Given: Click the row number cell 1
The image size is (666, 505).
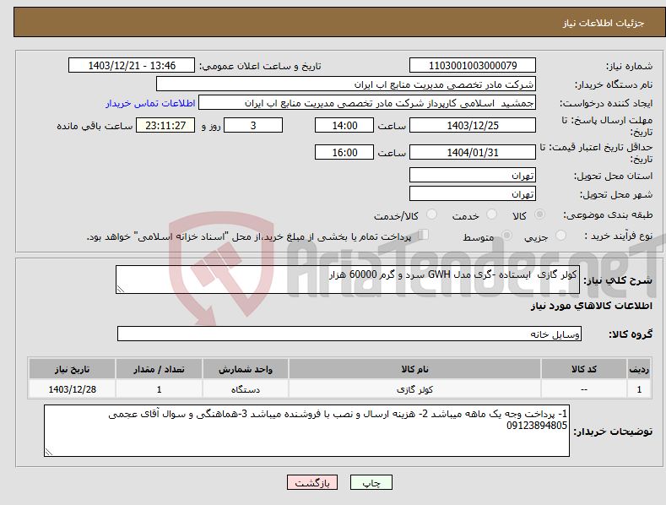Looking at the screenshot, I should point(639,389).
